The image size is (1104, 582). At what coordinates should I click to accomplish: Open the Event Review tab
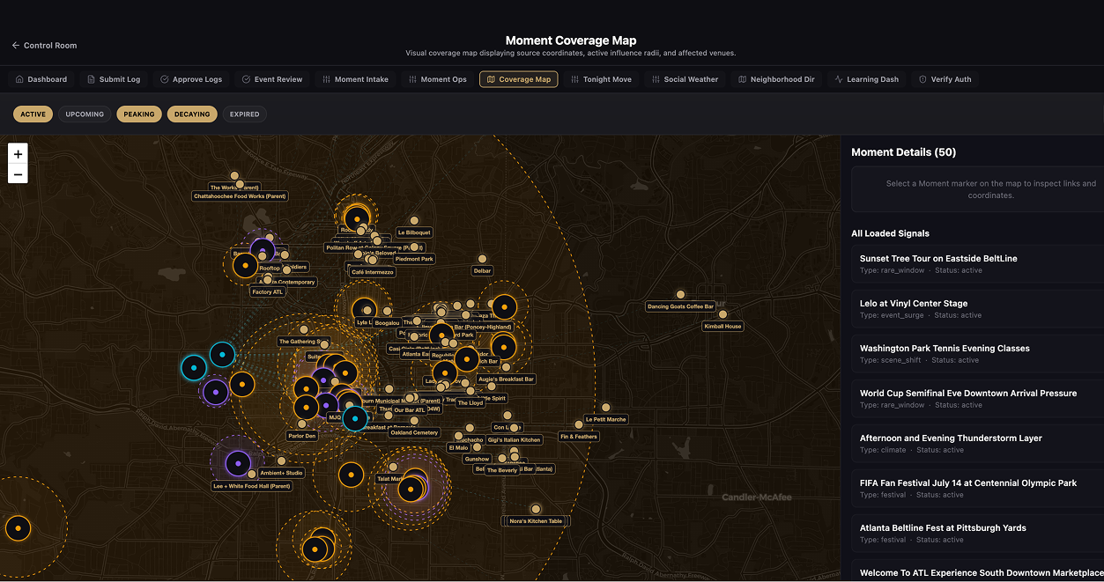pyautogui.click(x=272, y=79)
